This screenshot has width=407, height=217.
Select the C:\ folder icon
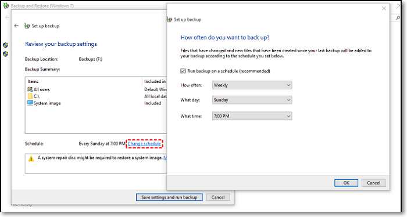coord(30,96)
